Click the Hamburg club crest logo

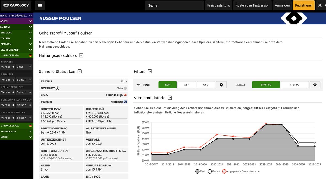point(294,18)
